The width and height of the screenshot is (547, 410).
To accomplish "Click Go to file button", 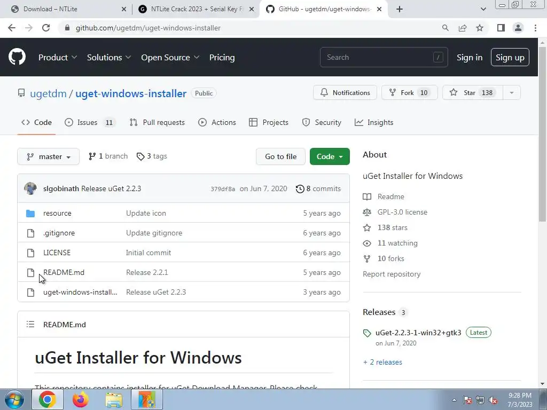I will pos(280,156).
